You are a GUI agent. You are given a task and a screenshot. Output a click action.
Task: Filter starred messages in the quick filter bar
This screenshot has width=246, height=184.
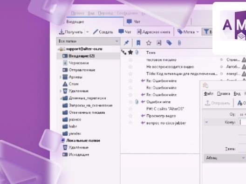pyautogui.click(x=149, y=43)
